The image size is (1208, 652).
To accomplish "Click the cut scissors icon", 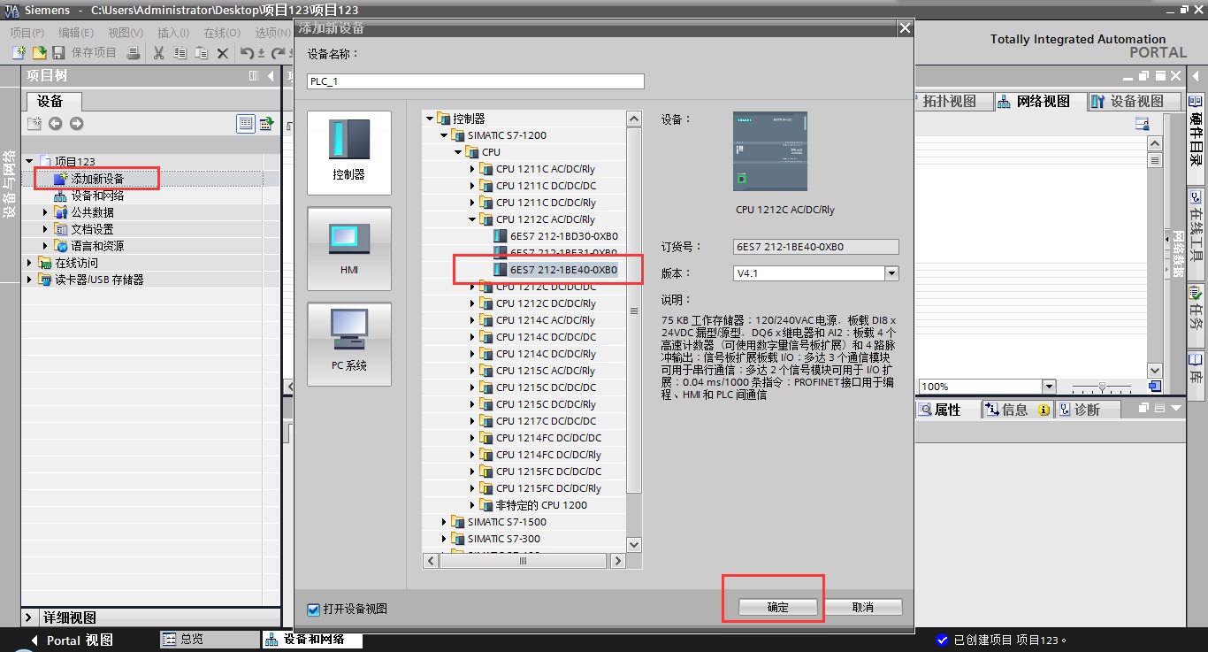I will pos(159,53).
